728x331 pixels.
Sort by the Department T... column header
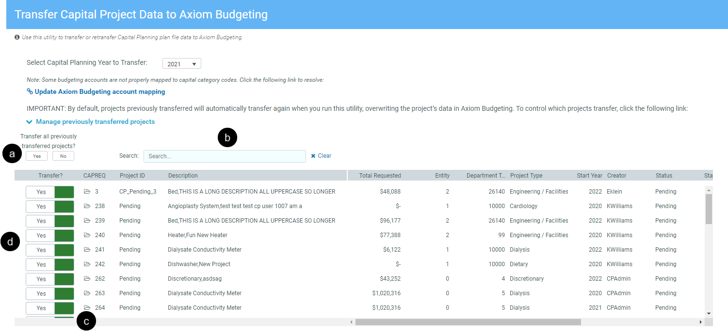click(485, 176)
